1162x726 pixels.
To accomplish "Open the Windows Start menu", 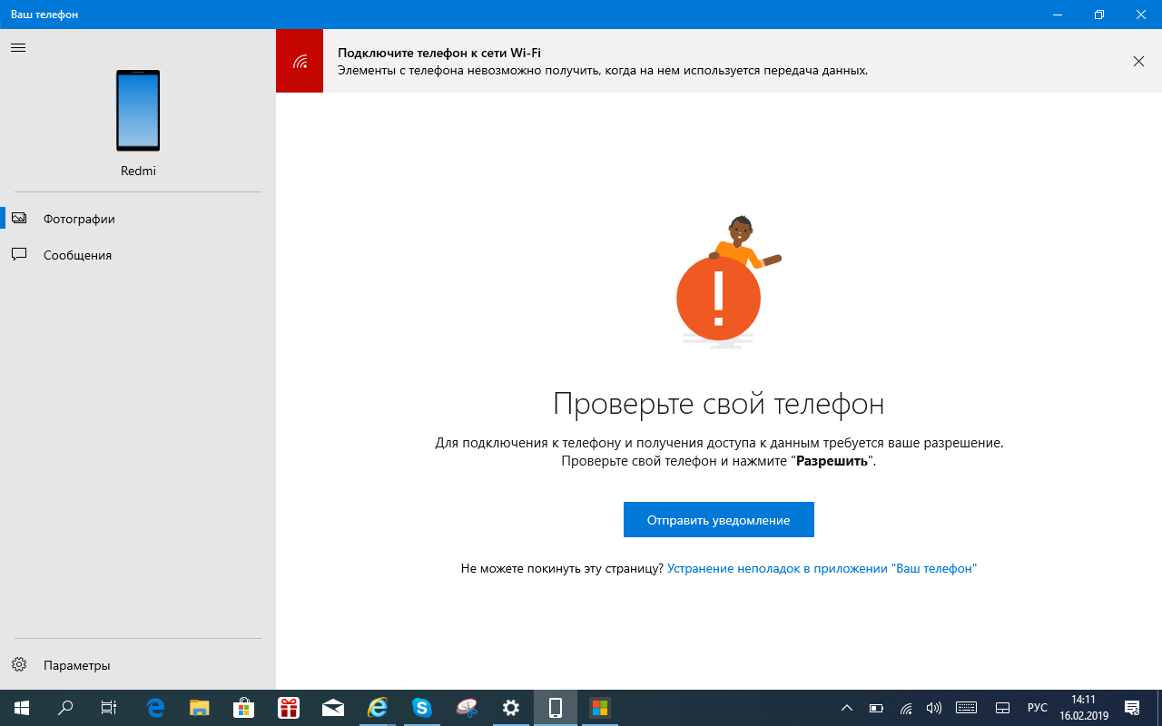I will tap(22, 708).
